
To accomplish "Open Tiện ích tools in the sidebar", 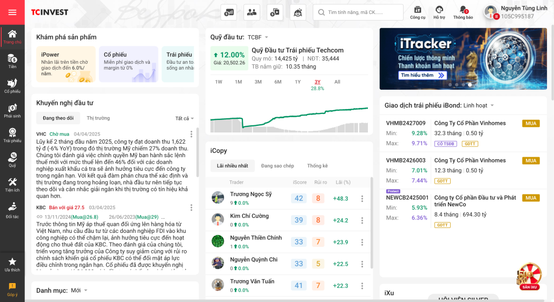I will point(12,185).
